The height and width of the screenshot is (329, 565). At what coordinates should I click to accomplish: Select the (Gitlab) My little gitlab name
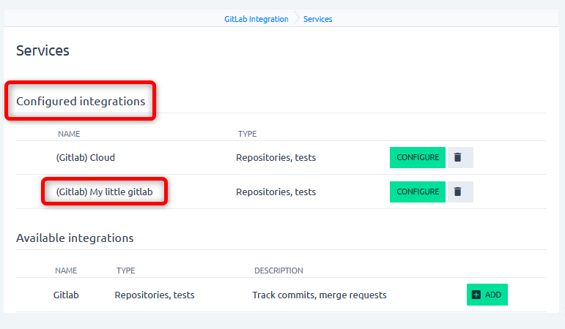[104, 192]
